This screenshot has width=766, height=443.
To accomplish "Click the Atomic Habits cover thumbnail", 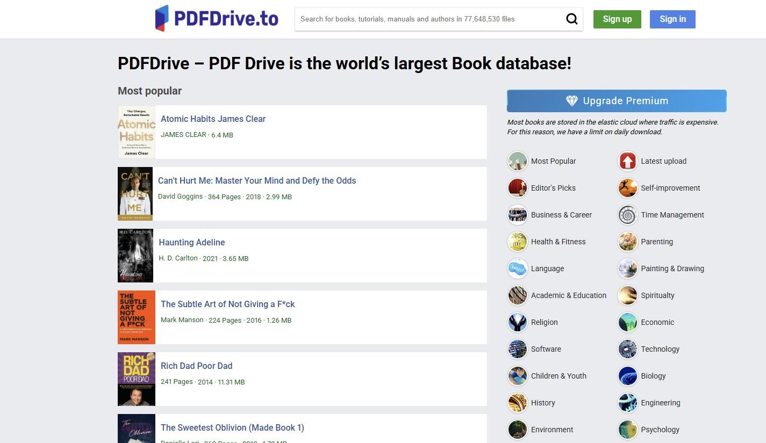I will coord(137,132).
